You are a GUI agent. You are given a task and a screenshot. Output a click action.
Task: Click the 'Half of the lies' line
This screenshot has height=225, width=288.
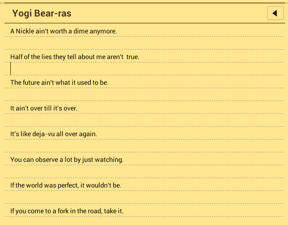(75, 57)
